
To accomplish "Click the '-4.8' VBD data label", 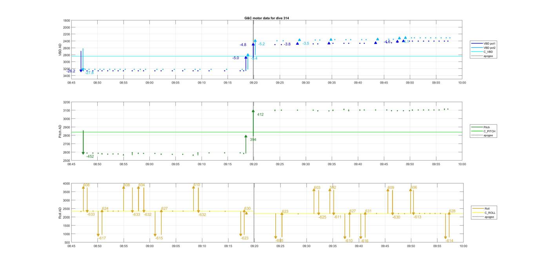I will (243, 45).
